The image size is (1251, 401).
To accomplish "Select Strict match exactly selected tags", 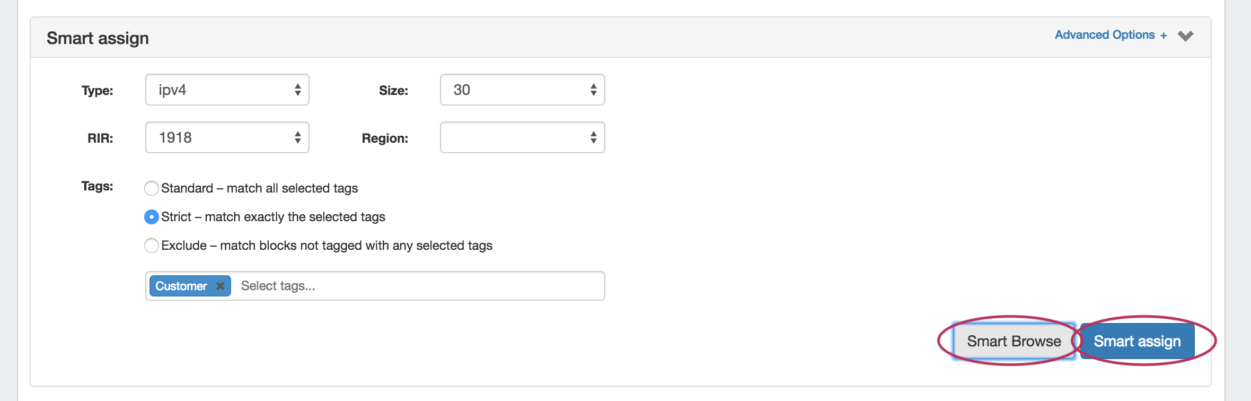I will coord(152,217).
